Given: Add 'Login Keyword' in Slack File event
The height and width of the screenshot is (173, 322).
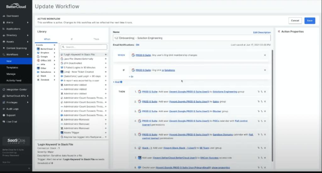Looking at the screenshot, I should 106,54.
